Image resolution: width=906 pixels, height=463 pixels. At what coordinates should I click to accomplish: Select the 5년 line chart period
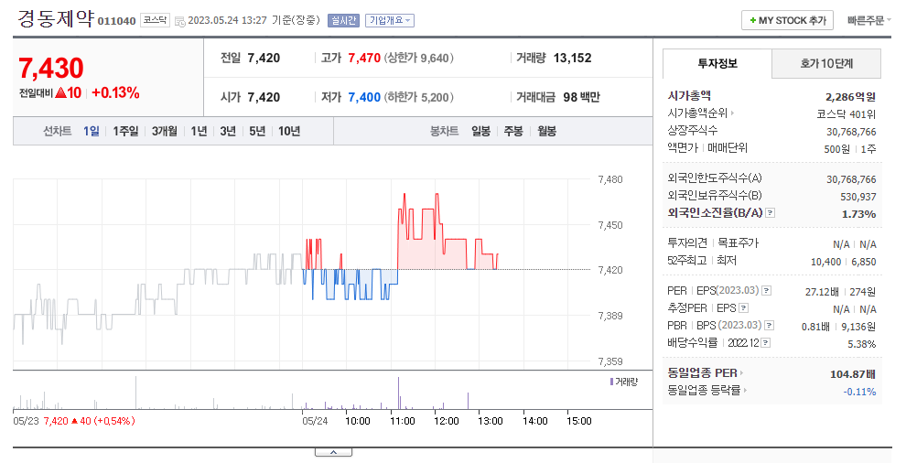257,131
